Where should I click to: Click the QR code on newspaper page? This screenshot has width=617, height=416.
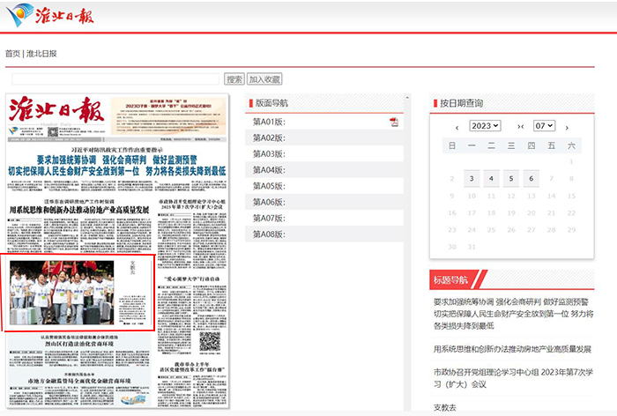208,343
